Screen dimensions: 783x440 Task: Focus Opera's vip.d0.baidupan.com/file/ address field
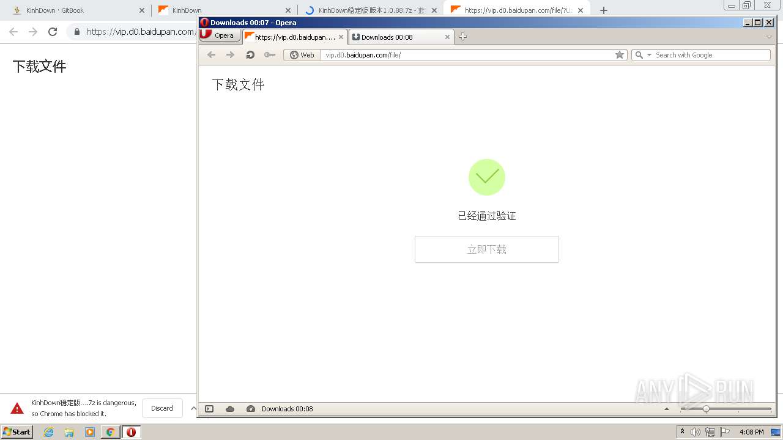tap(468, 55)
